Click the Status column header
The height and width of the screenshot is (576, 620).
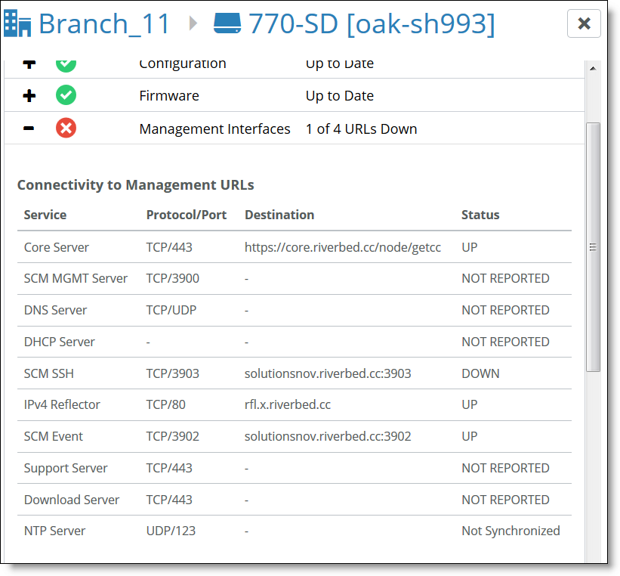480,215
